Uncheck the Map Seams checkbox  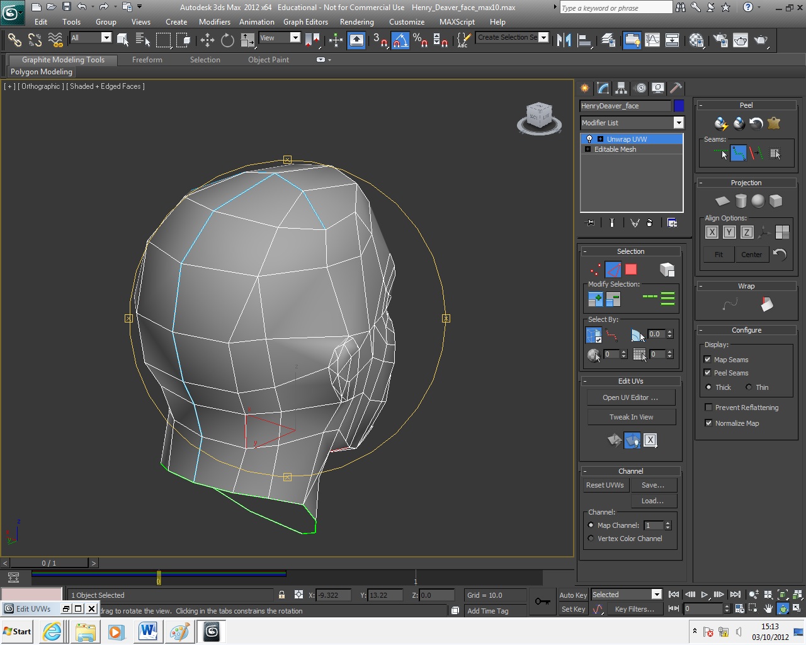pyautogui.click(x=708, y=359)
